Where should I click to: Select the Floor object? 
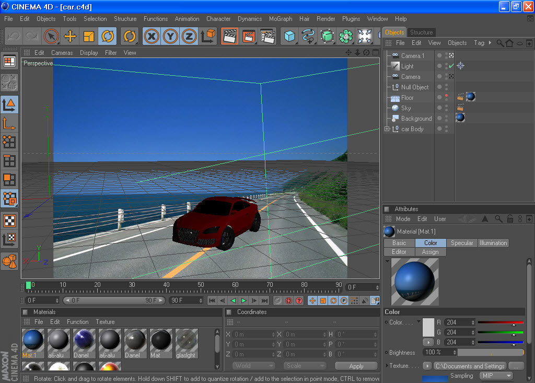pyautogui.click(x=408, y=98)
